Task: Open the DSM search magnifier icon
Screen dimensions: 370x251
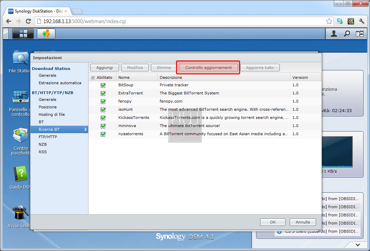Action: click(347, 34)
